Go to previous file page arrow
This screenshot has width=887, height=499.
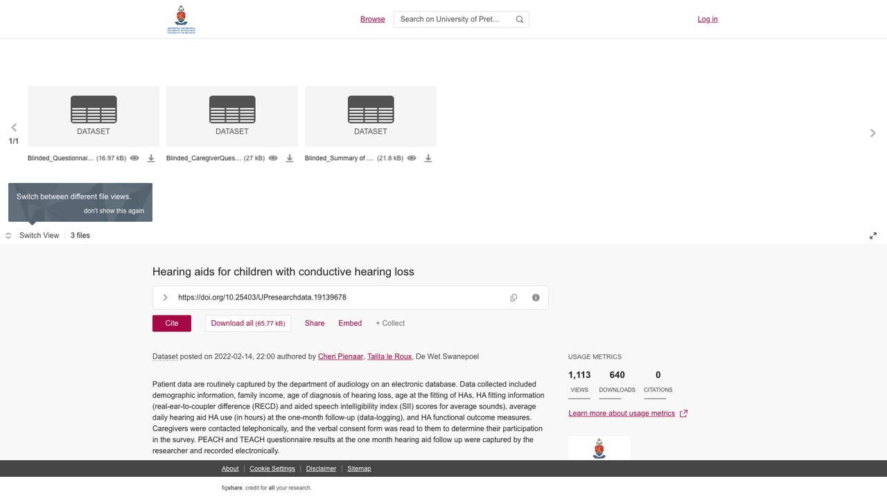[14, 128]
